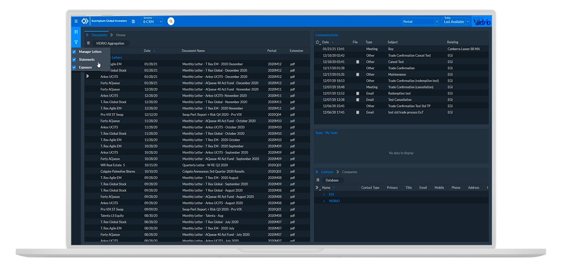Click the panel icon beside Database
This screenshot has width=561, height=263.
click(318, 180)
